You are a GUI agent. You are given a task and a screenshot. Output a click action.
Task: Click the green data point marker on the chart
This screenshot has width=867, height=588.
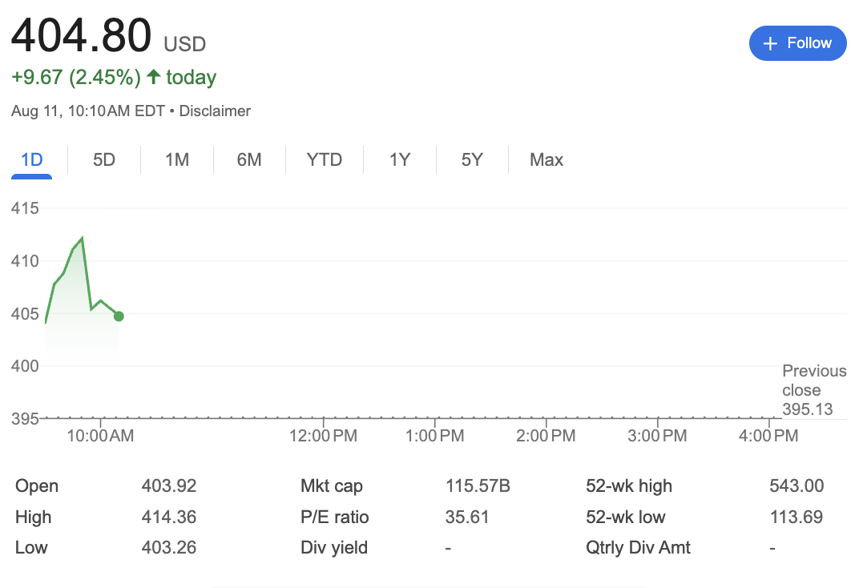(119, 316)
